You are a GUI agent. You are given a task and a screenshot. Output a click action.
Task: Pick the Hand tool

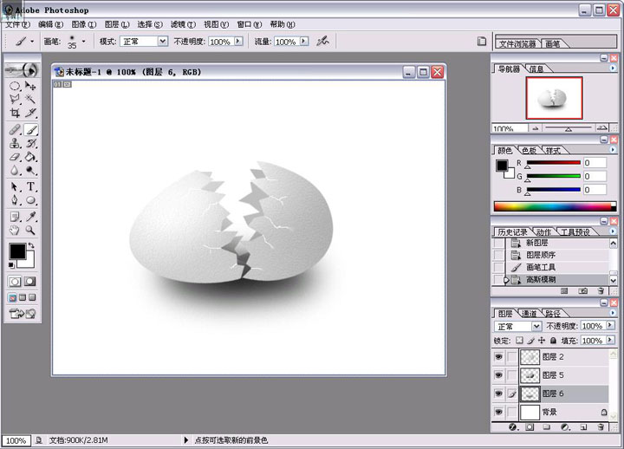click(x=15, y=231)
